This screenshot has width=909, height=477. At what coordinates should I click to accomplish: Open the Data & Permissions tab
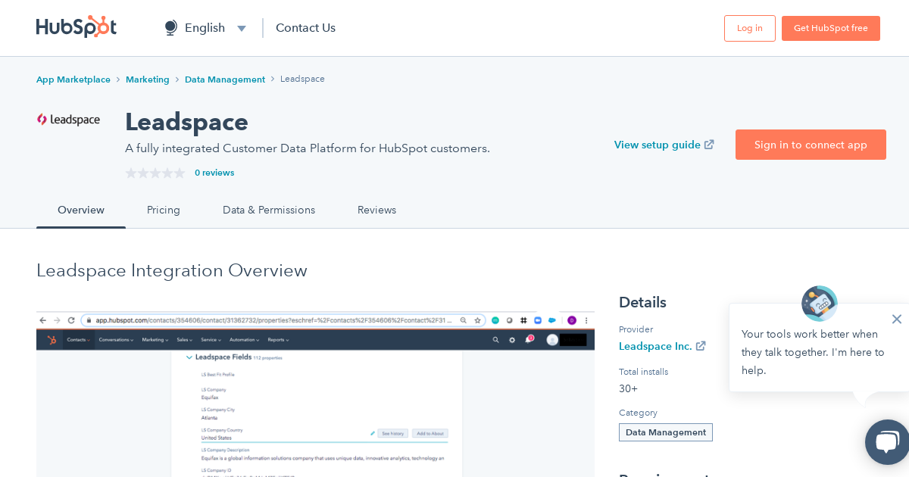(x=268, y=210)
